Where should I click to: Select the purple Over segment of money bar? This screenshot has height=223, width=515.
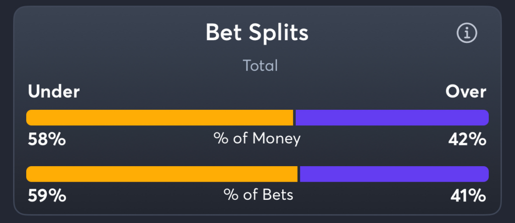392,117
